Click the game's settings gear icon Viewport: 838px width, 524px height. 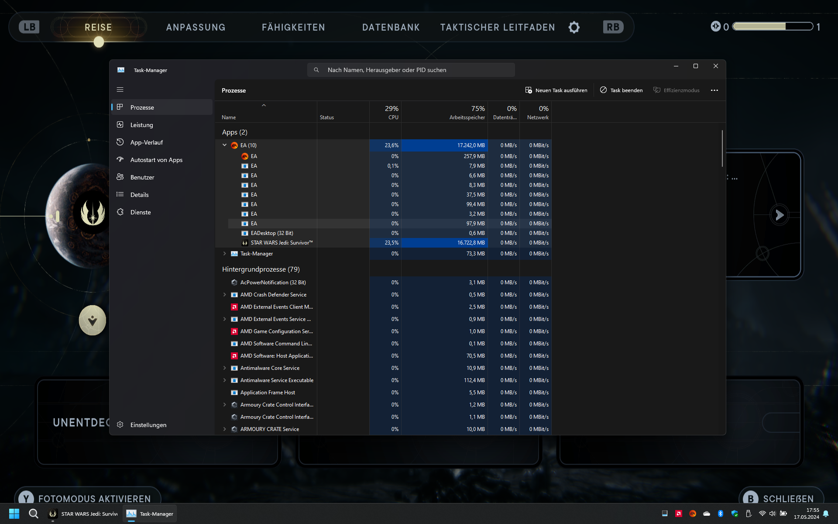click(x=574, y=27)
